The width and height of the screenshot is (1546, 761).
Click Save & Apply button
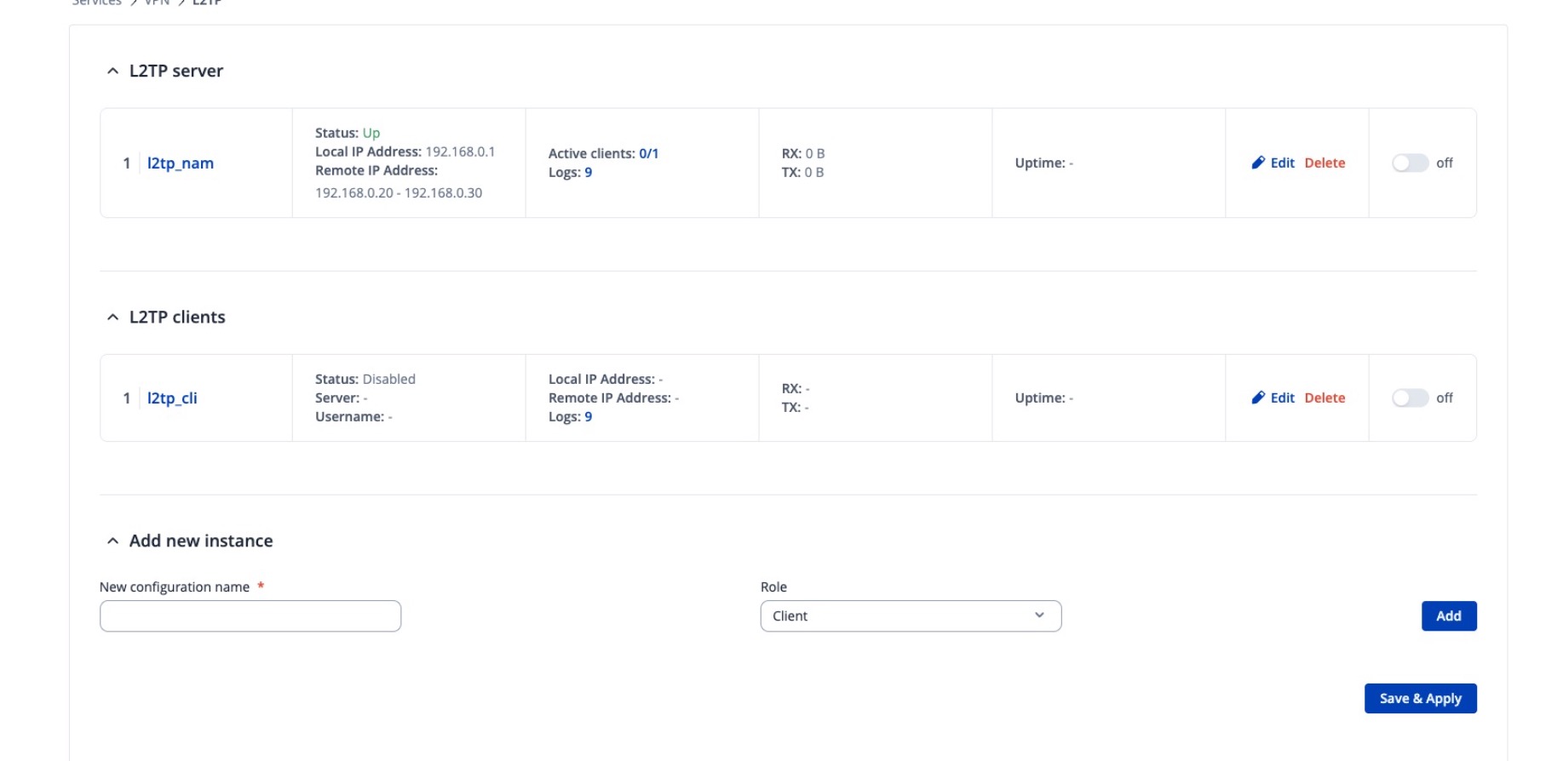1420,699
